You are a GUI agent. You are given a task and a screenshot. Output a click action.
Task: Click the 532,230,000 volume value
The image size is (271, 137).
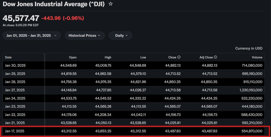252,98
